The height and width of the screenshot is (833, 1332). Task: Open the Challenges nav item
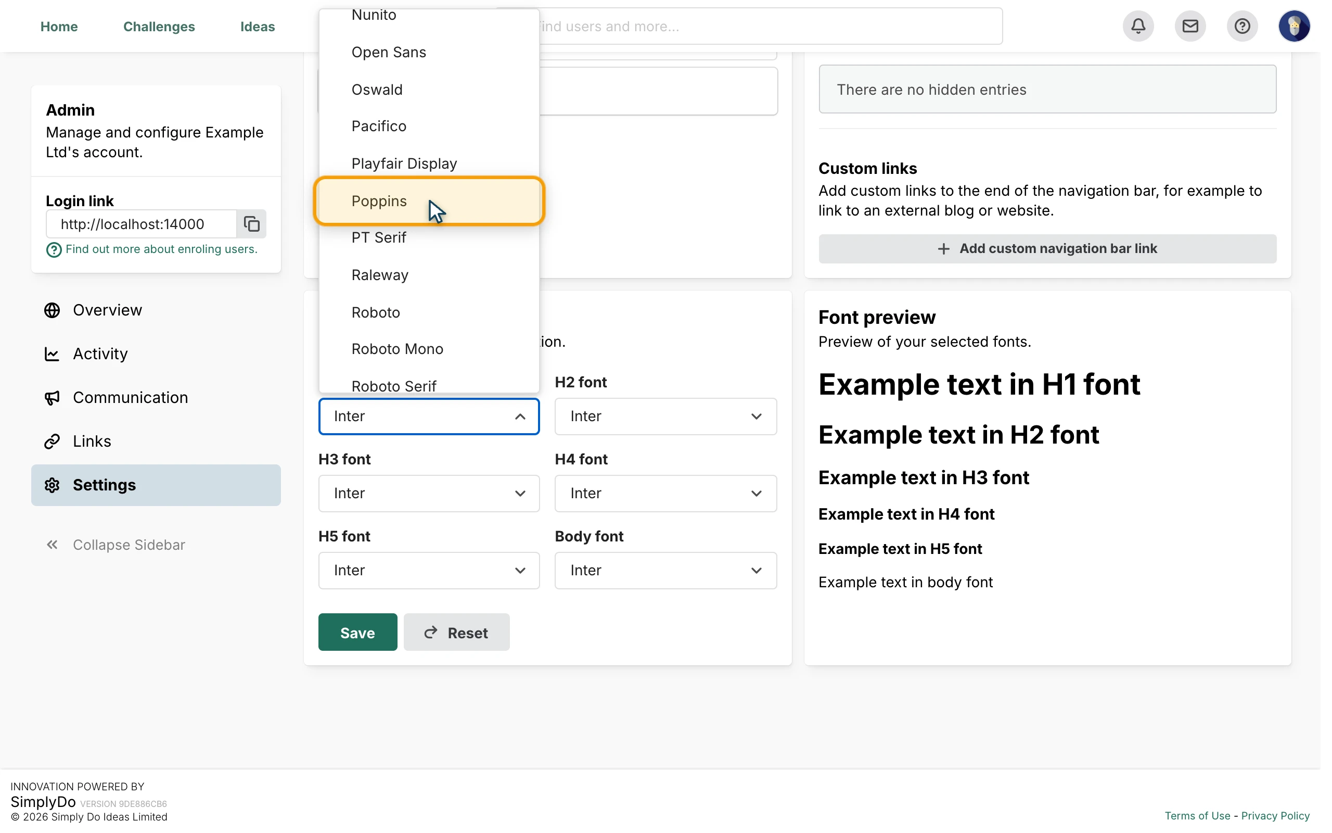tap(159, 27)
